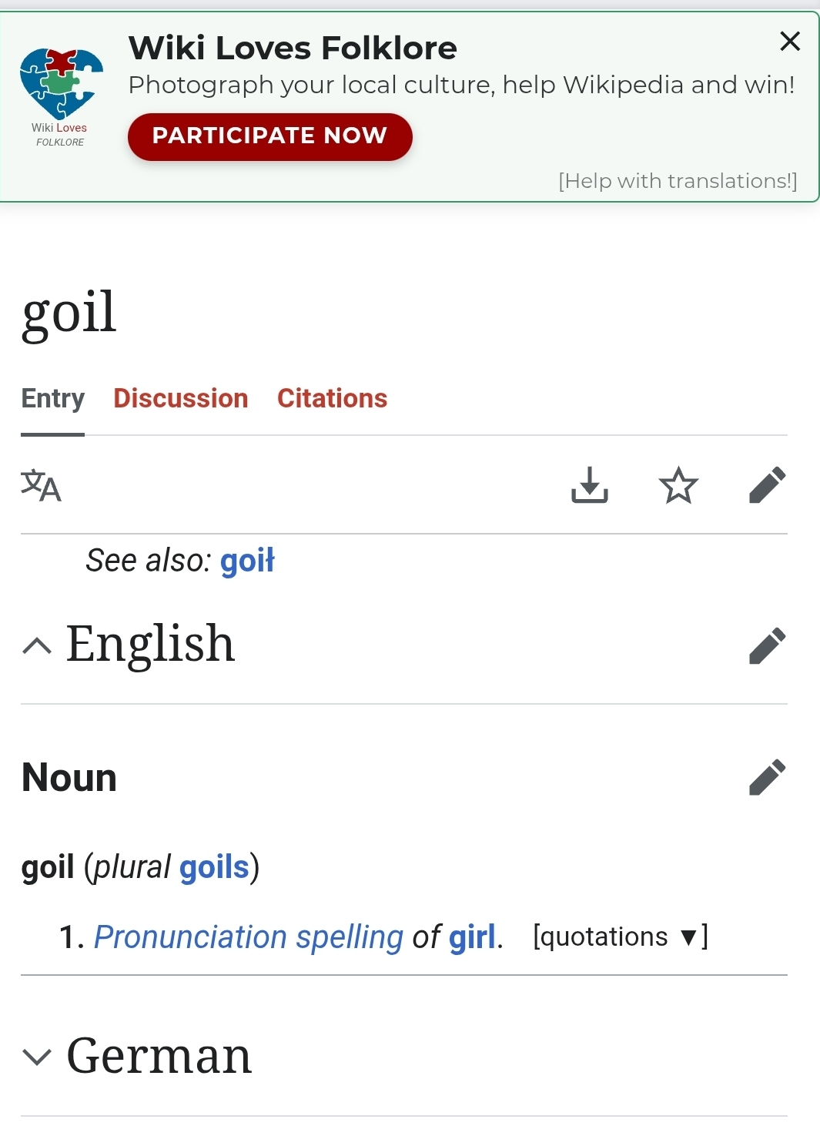Open the plural goils link

[x=214, y=867]
